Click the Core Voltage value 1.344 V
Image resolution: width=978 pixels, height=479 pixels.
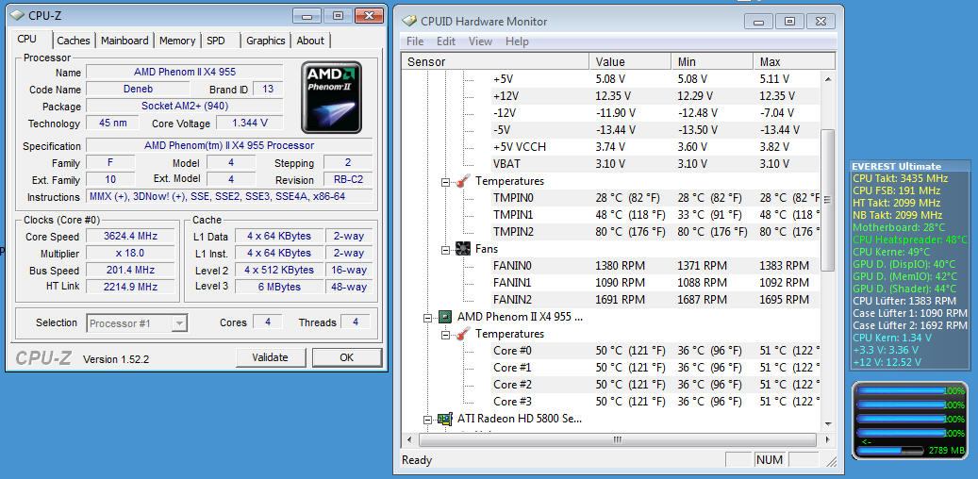point(250,123)
